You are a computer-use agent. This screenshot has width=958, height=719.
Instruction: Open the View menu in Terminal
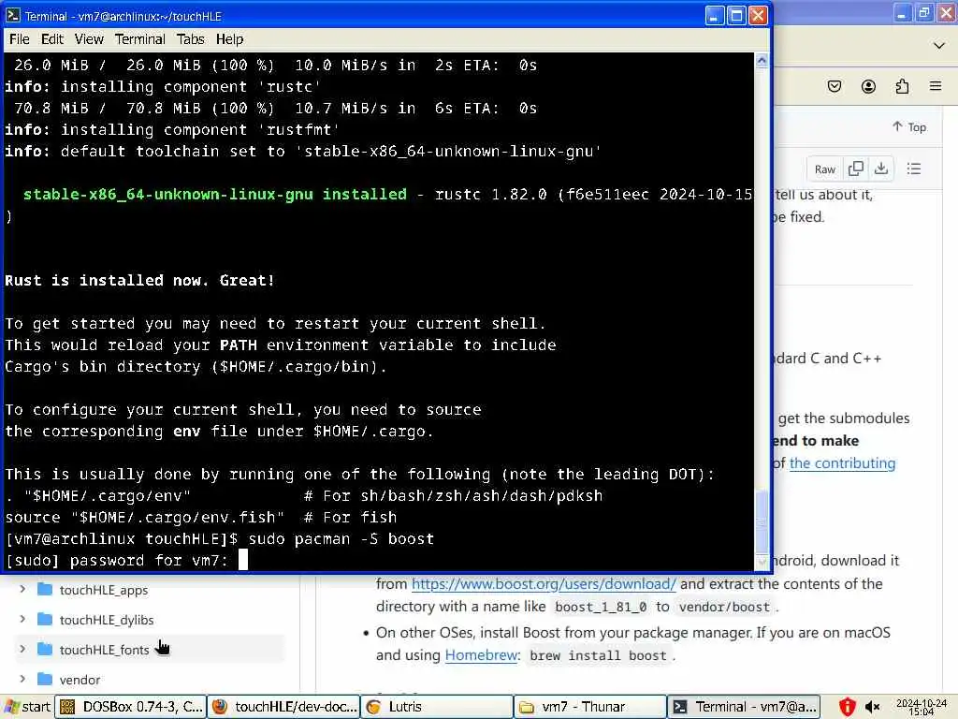tap(89, 39)
